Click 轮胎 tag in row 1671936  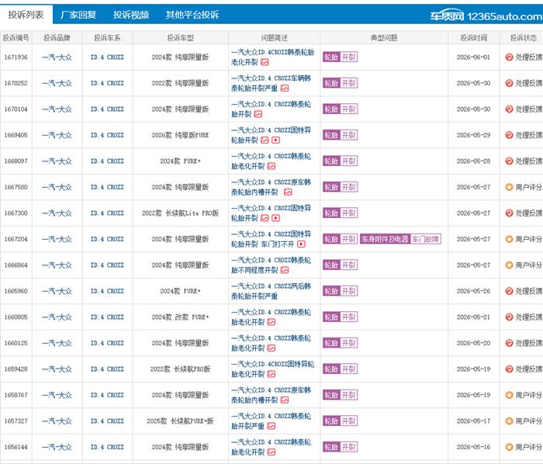tap(331, 57)
